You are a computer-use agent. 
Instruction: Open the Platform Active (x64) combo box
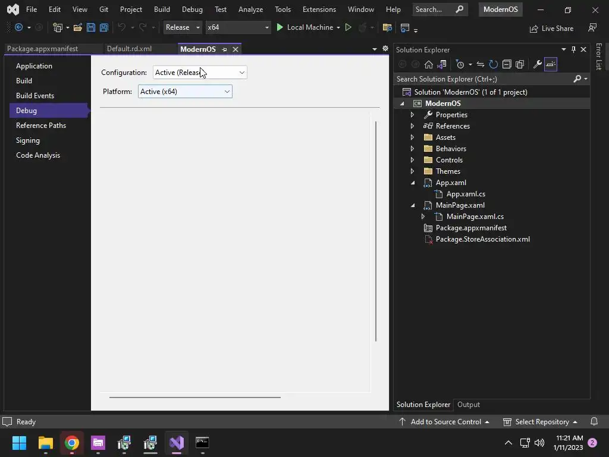tap(185, 91)
